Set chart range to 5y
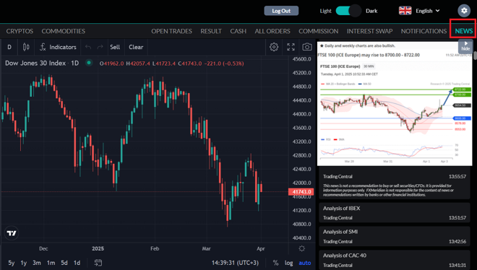Image resolution: width=477 pixels, height=270 pixels. coord(12,263)
